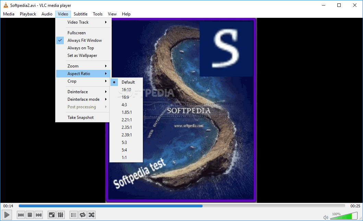Viewport: 363px width, 221px height.
Task: Open the Tools menu
Action: pos(98,14)
